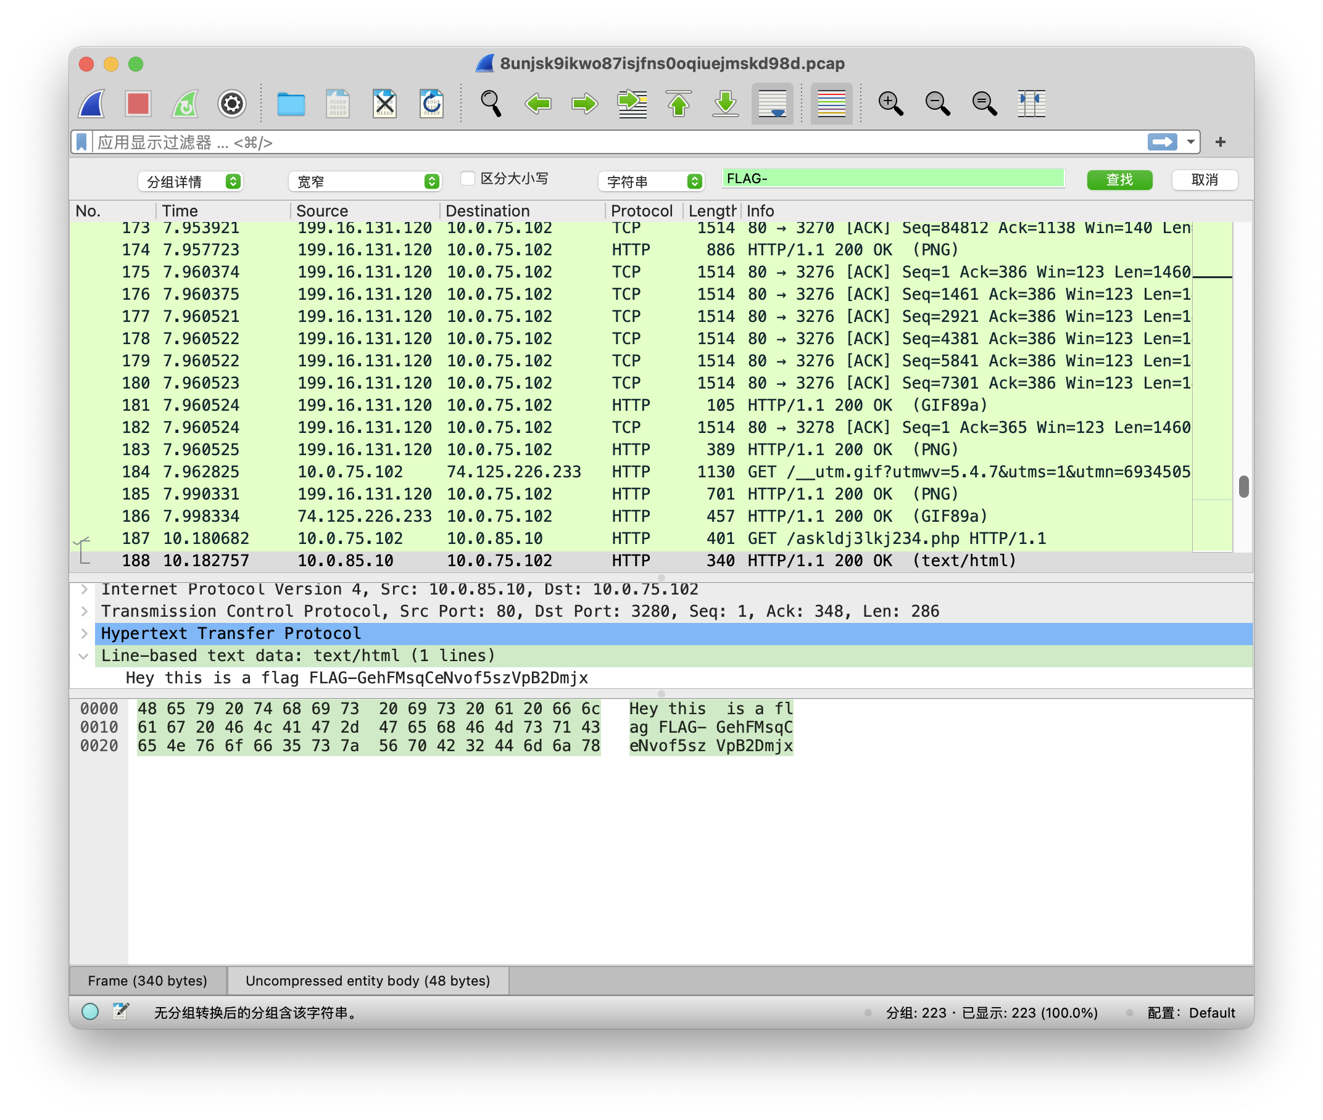
Task: Click the find packet magnifier icon
Action: pos(491,104)
